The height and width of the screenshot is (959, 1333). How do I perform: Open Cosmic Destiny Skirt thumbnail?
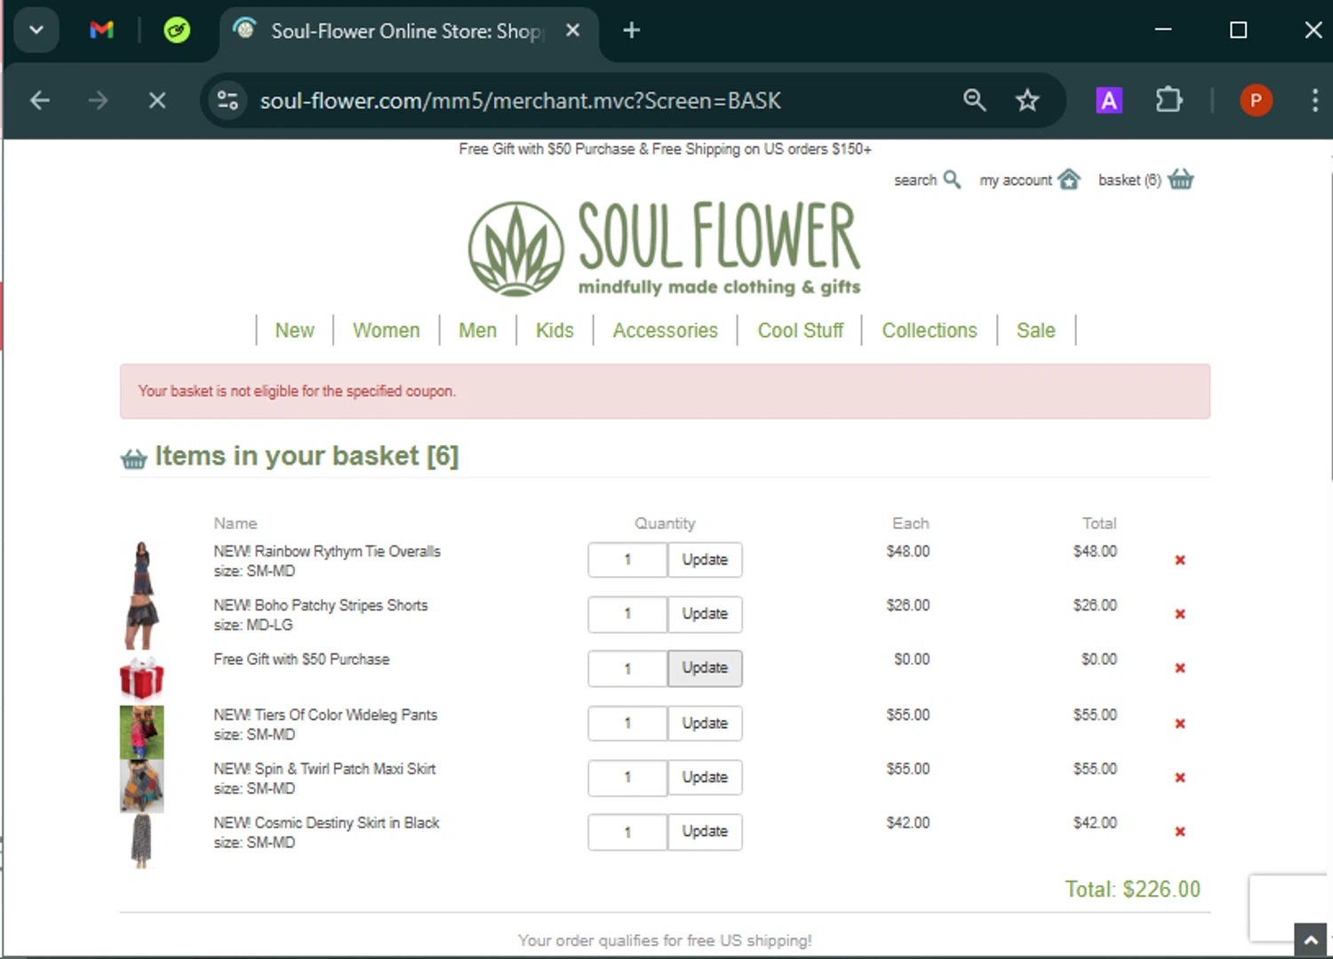[141, 840]
